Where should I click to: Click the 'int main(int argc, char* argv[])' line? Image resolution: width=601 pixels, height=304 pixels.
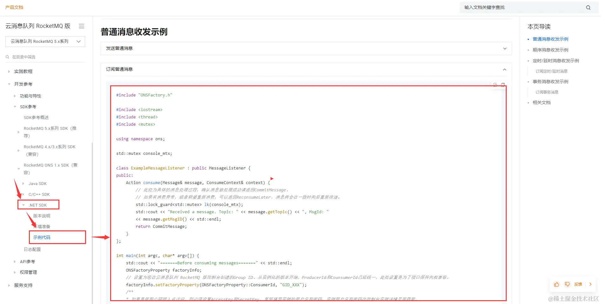tap(157, 256)
